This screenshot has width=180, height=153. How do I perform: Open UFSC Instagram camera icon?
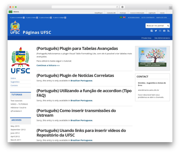164,31
